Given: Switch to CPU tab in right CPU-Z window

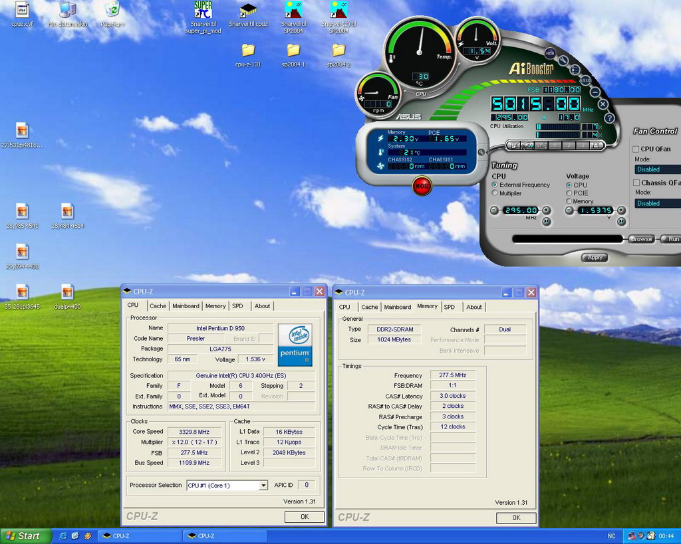Looking at the screenshot, I should click(344, 307).
